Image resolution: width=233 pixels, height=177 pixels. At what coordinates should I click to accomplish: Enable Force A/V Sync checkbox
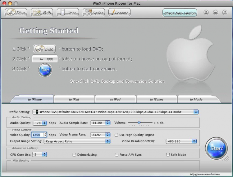coord(116,155)
